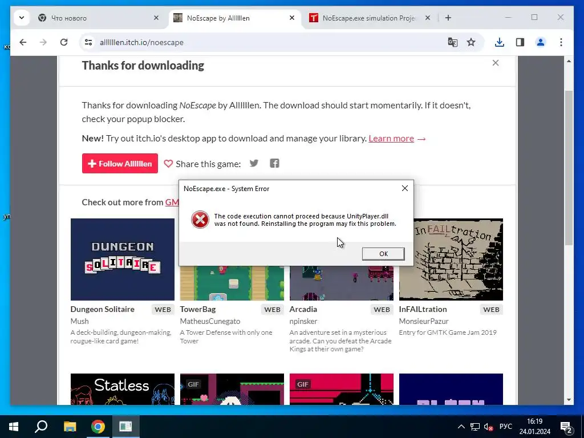This screenshot has height=438, width=584.
Task: Close the NoEscape.exe simulation tab
Action: (428, 18)
